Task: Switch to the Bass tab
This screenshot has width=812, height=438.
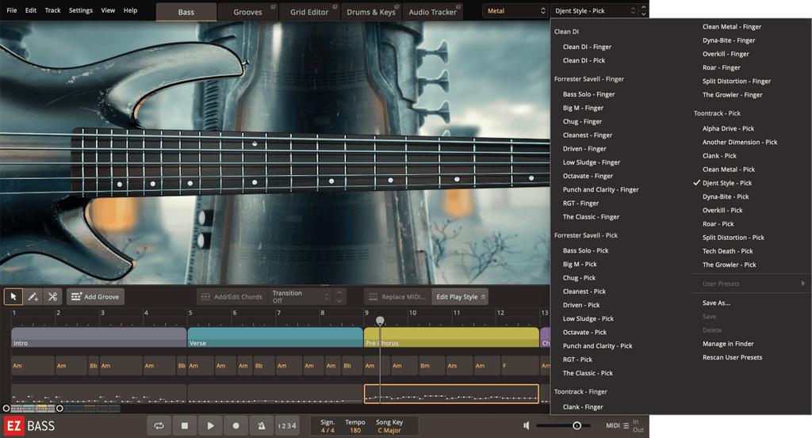Action: [186, 12]
